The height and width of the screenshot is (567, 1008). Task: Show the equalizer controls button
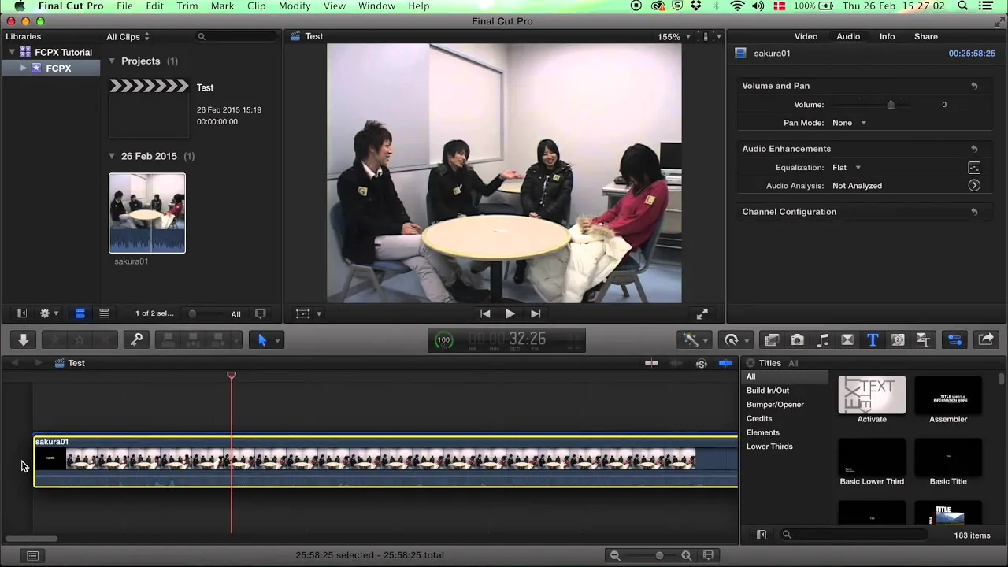(x=974, y=168)
